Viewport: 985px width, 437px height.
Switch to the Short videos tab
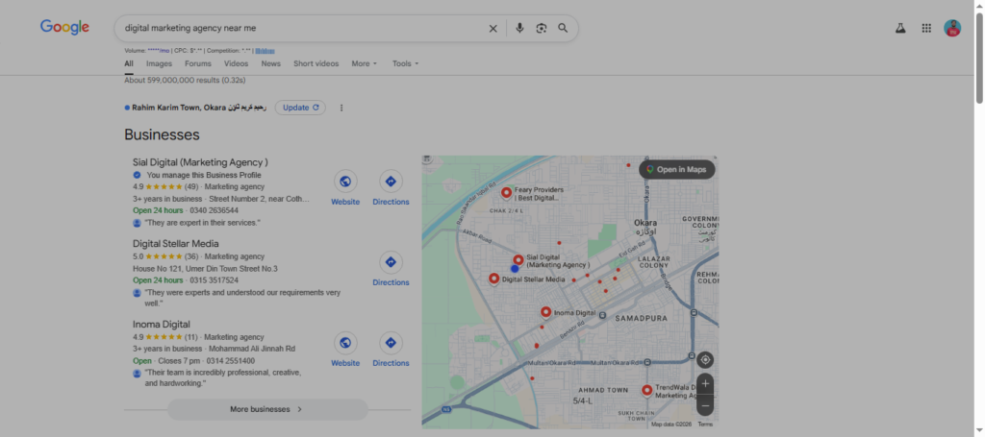point(316,63)
